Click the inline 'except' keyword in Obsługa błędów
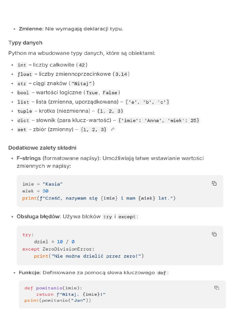Viewport: 236px width, 315px height. pyautogui.click(x=127, y=217)
